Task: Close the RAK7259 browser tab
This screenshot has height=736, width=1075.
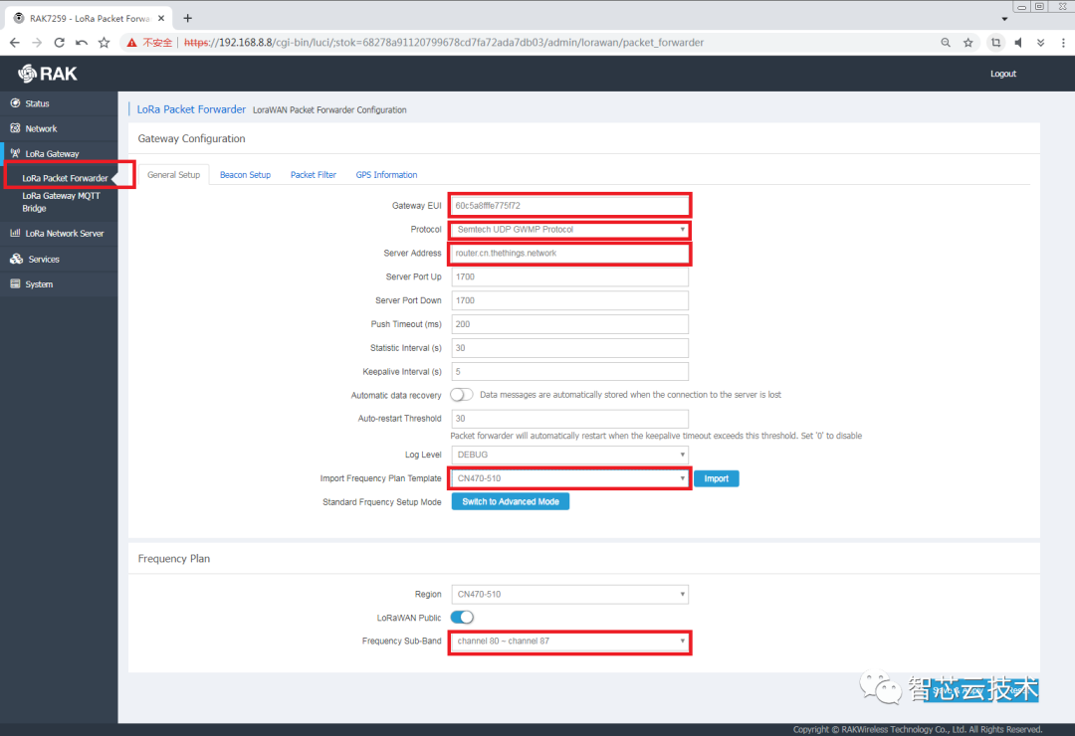Action: [x=161, y=19]
